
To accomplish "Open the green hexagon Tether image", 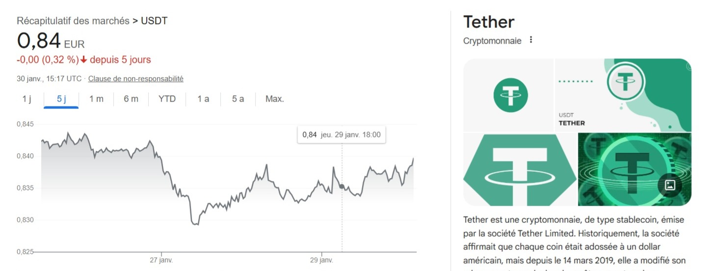I will pyautogui.click(x=519, y=169).
